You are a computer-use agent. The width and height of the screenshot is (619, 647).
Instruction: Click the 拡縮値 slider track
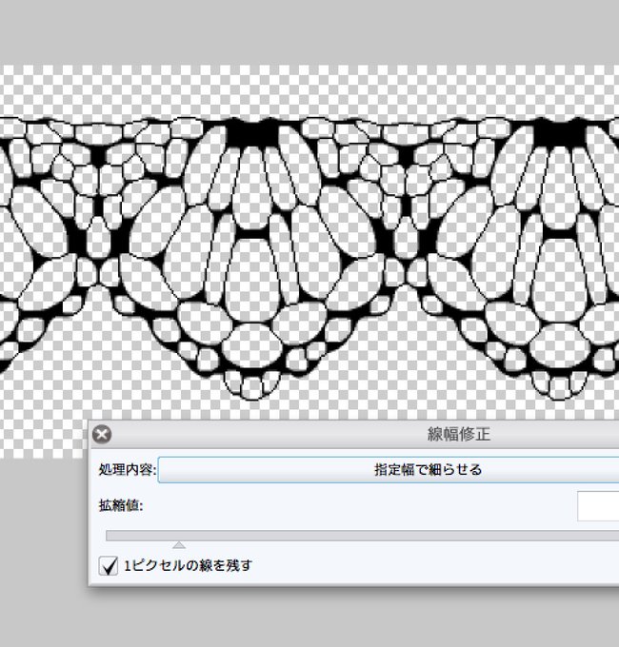[x=362, y=536]
